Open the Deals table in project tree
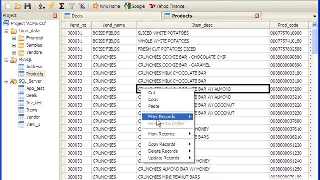This screenshot has height=180, width=320. 28,95
